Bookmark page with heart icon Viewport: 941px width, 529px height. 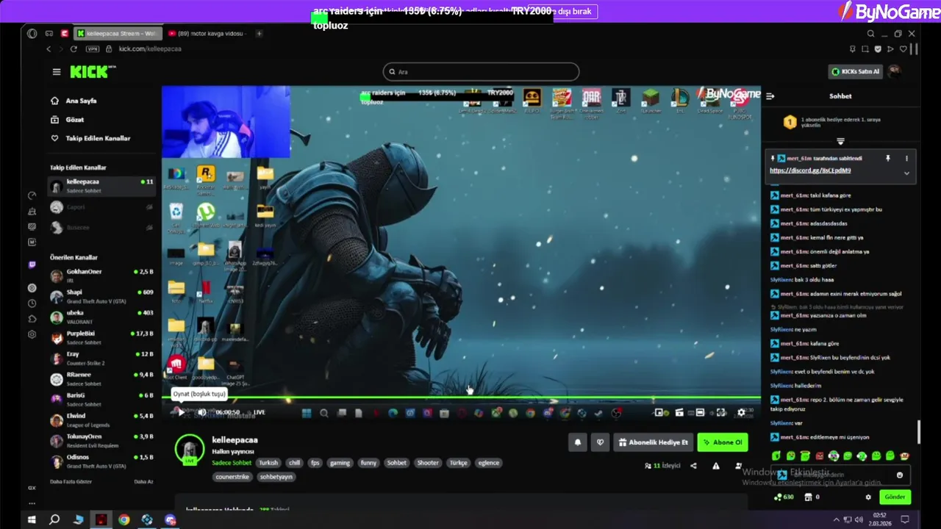coord(904,49)
